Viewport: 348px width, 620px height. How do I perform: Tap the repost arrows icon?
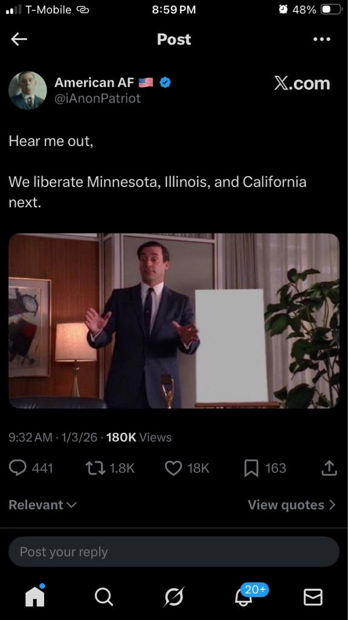(95, 468)
